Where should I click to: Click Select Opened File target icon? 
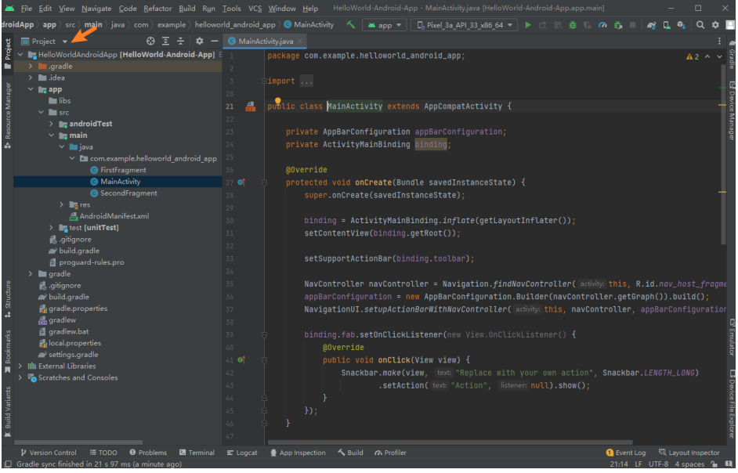click(x=150, y=41)
